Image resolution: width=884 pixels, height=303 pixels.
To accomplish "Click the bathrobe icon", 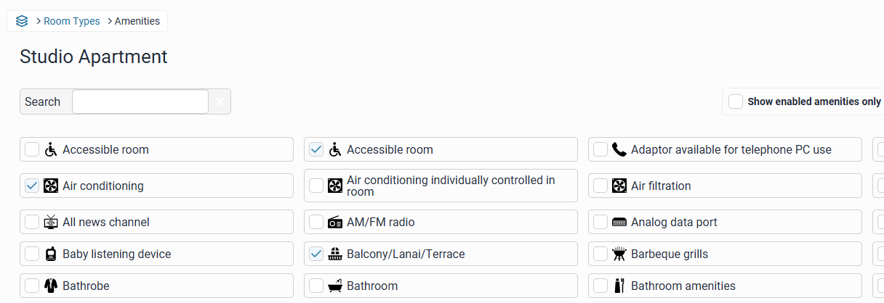I will (x=51, y=286).
